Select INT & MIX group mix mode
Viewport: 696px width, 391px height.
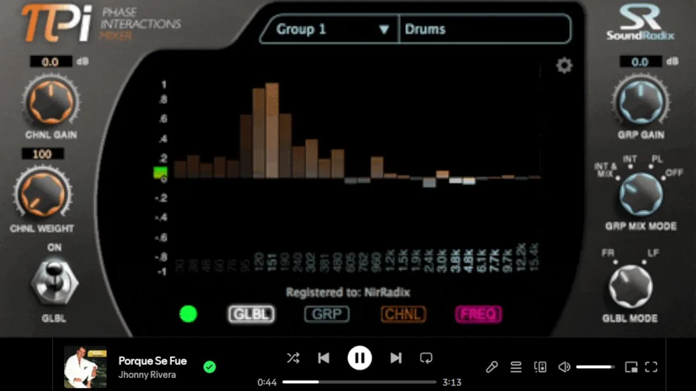point(606,170)
